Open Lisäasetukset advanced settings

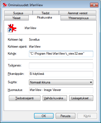(x=81, y=98)
